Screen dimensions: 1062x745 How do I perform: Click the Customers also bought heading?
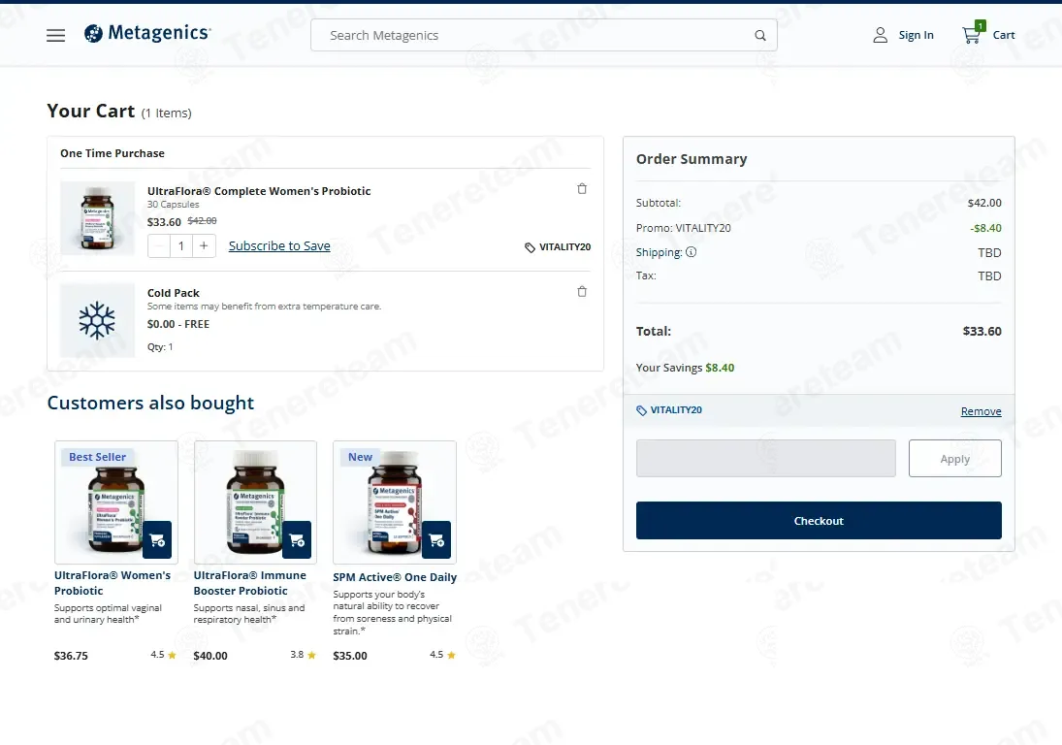150,403
